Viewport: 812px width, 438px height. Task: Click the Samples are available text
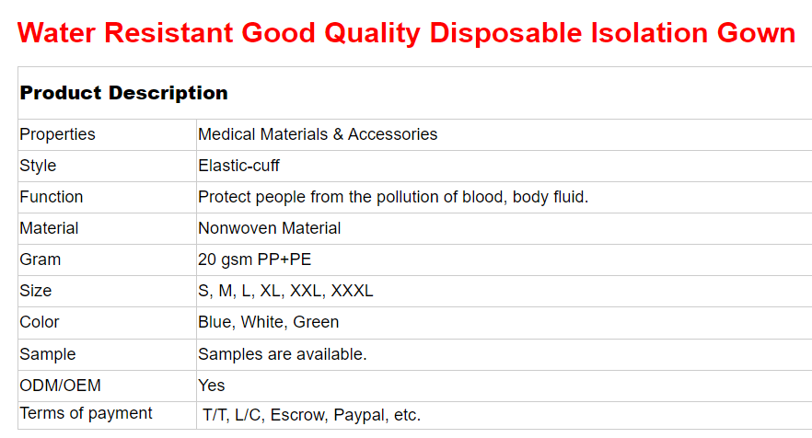(283, 354)
